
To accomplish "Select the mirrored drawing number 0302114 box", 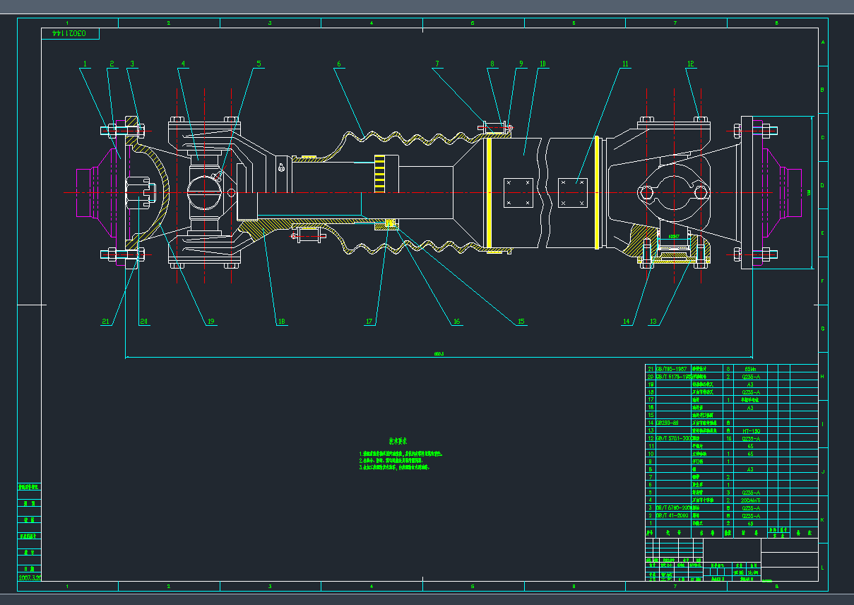I will (71, 33).
